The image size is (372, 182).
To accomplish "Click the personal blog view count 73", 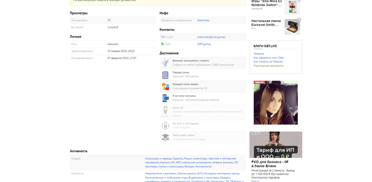I will coord(109,20).
